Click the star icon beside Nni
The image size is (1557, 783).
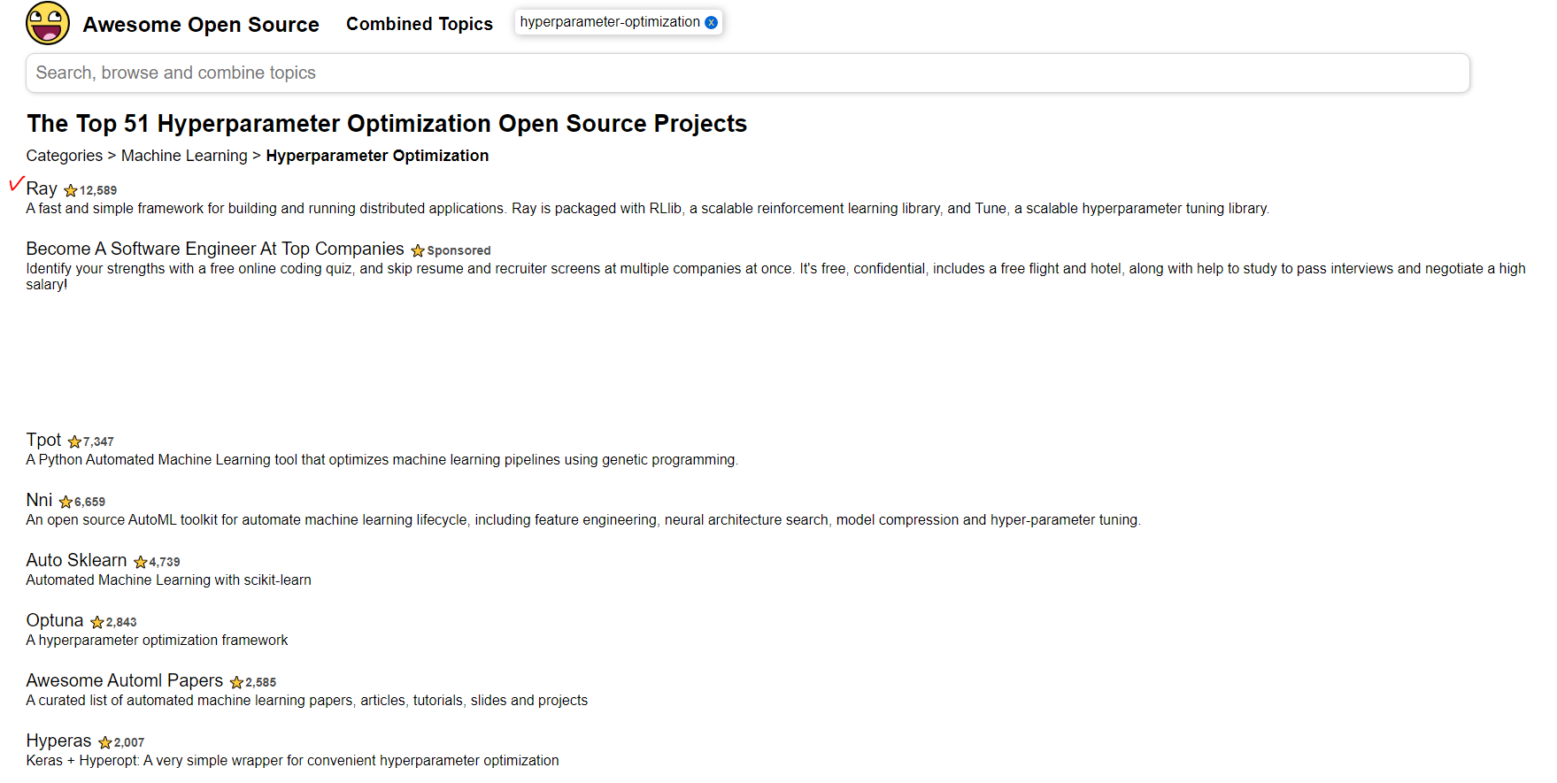[66, 503]
